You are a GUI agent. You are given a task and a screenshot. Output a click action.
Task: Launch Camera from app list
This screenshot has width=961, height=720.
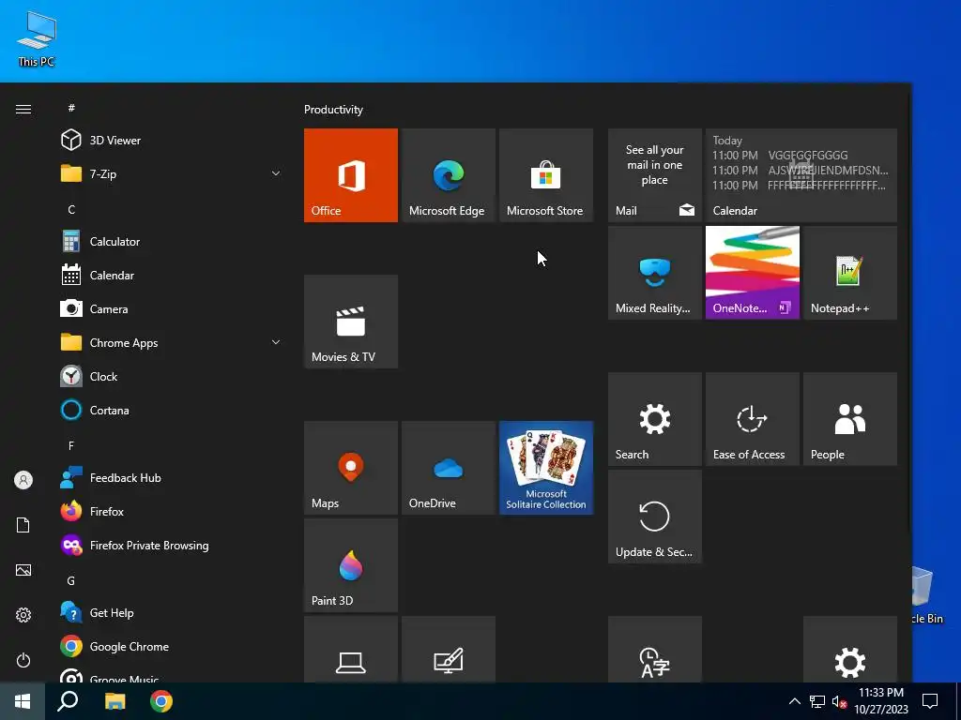point(171,309)
